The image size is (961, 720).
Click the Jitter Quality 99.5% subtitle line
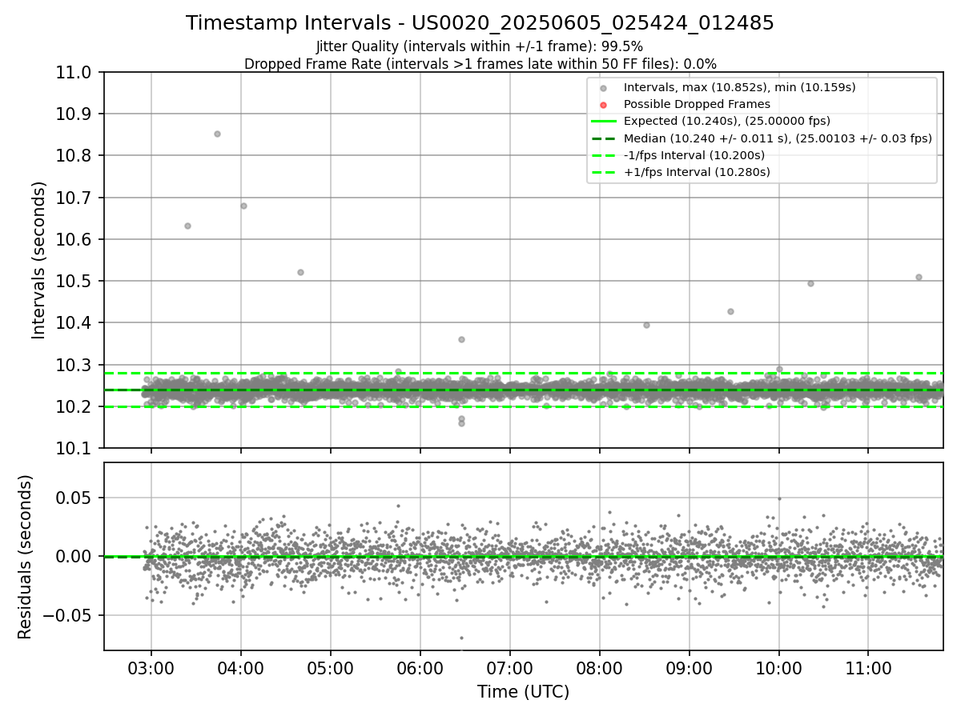[480, 46]
